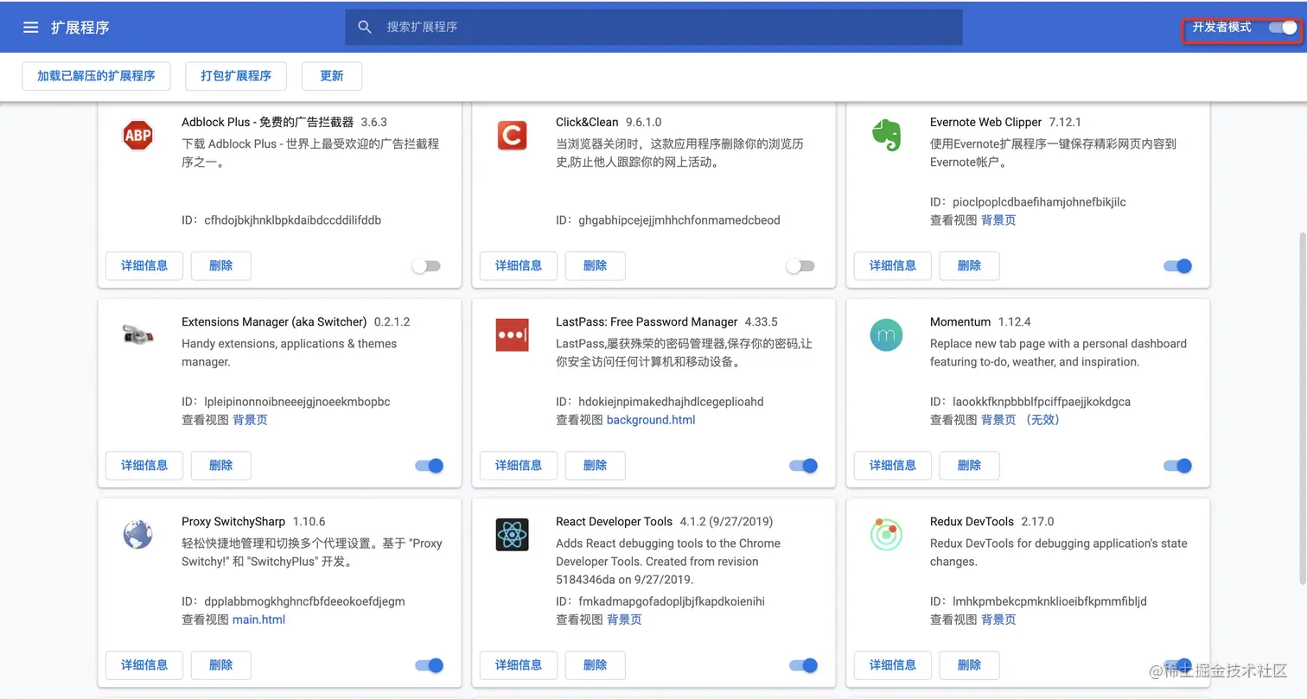Select the Click&Clean ID string
This screenshot has height=699, width=1307.
click(x=679, y=220)
